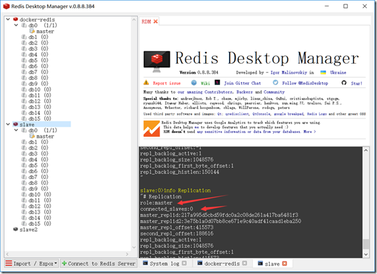Collapse db0 under slave connection
Viewport: 377px width, 274px height.
pos(16,130)
